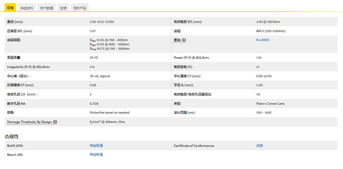
Task: Select the edge thickness value 0.56
Action: 93,85
